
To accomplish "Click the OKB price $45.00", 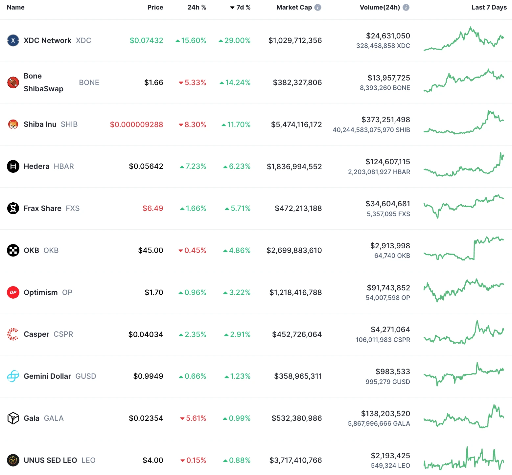I will 151,250.
